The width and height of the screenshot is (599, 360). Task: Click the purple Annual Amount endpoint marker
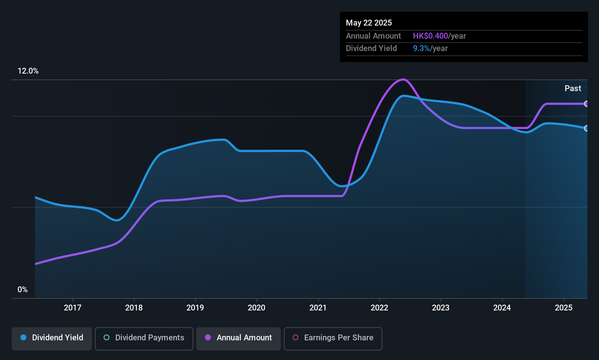(x=586, y=104)
